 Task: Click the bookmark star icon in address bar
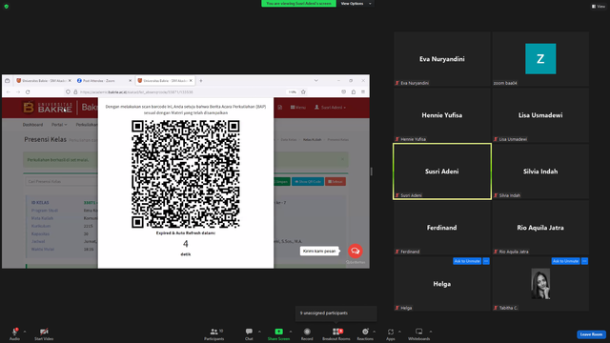click(303, 92)
